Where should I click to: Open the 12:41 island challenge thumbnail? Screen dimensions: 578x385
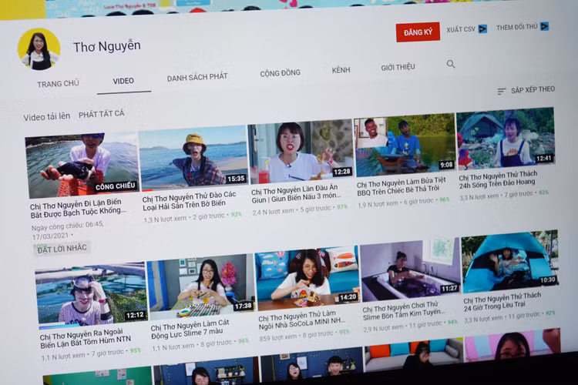506,137
